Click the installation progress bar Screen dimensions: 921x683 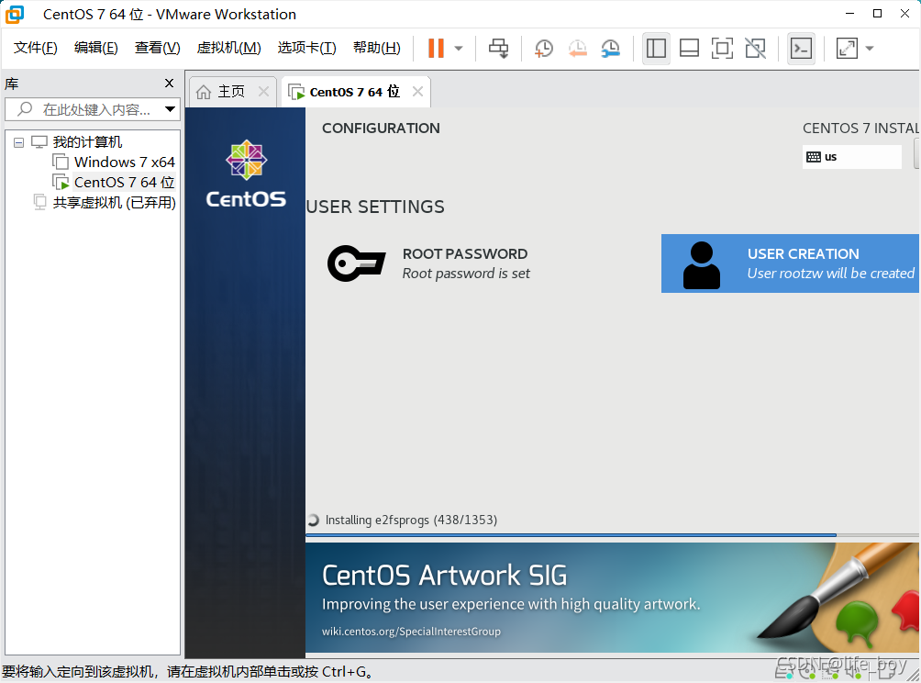613,535
